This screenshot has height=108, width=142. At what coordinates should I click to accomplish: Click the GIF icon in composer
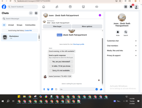pos(56,89)
